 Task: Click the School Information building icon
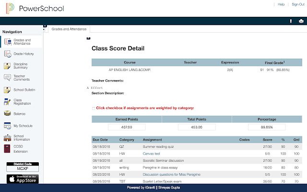point(8,138)
